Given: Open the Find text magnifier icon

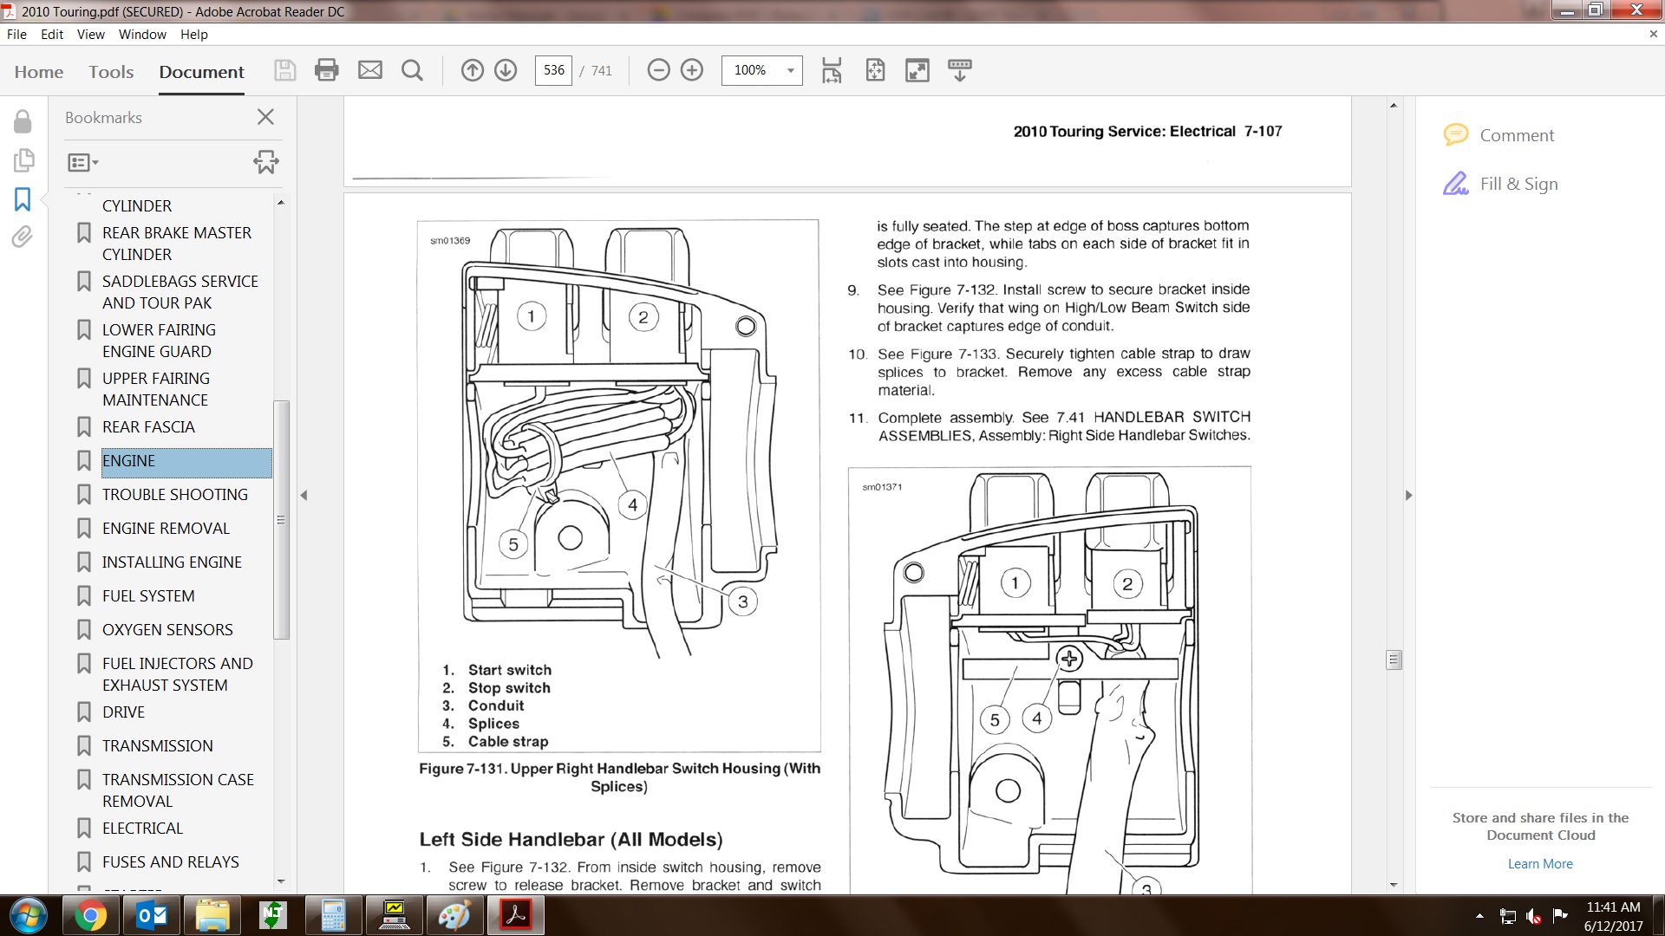Looking at the screenshot, I should tap(412, 70).
